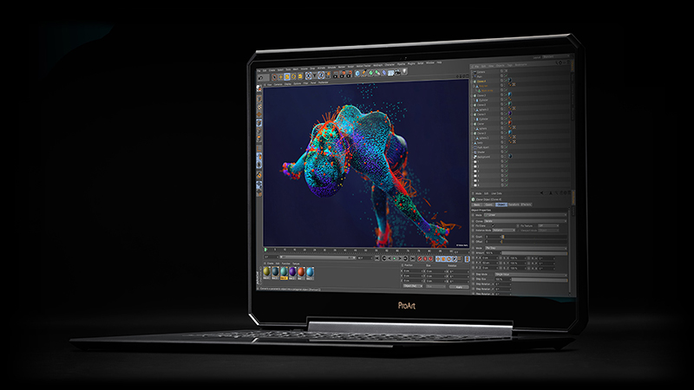
Task: Click the Undo arrow in top toolbar
Action: [x=261, y=78]
